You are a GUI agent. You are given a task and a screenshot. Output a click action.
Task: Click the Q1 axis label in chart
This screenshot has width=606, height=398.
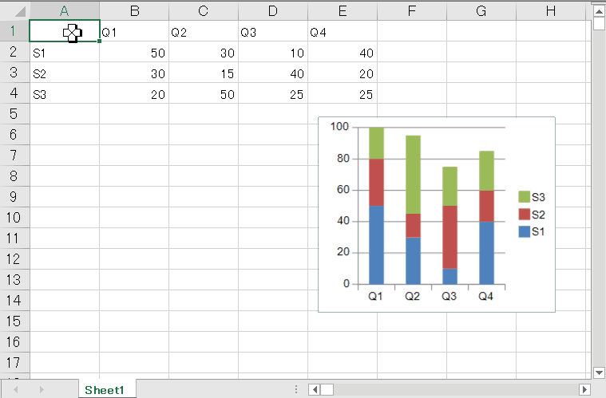(375, 296)
